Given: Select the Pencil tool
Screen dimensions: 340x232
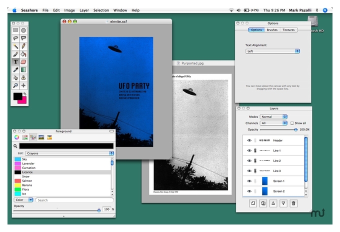Looking at the screenshot, I should tap(23, 46).
